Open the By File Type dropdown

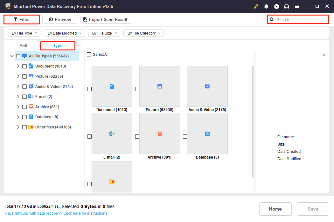click(24, 33)
